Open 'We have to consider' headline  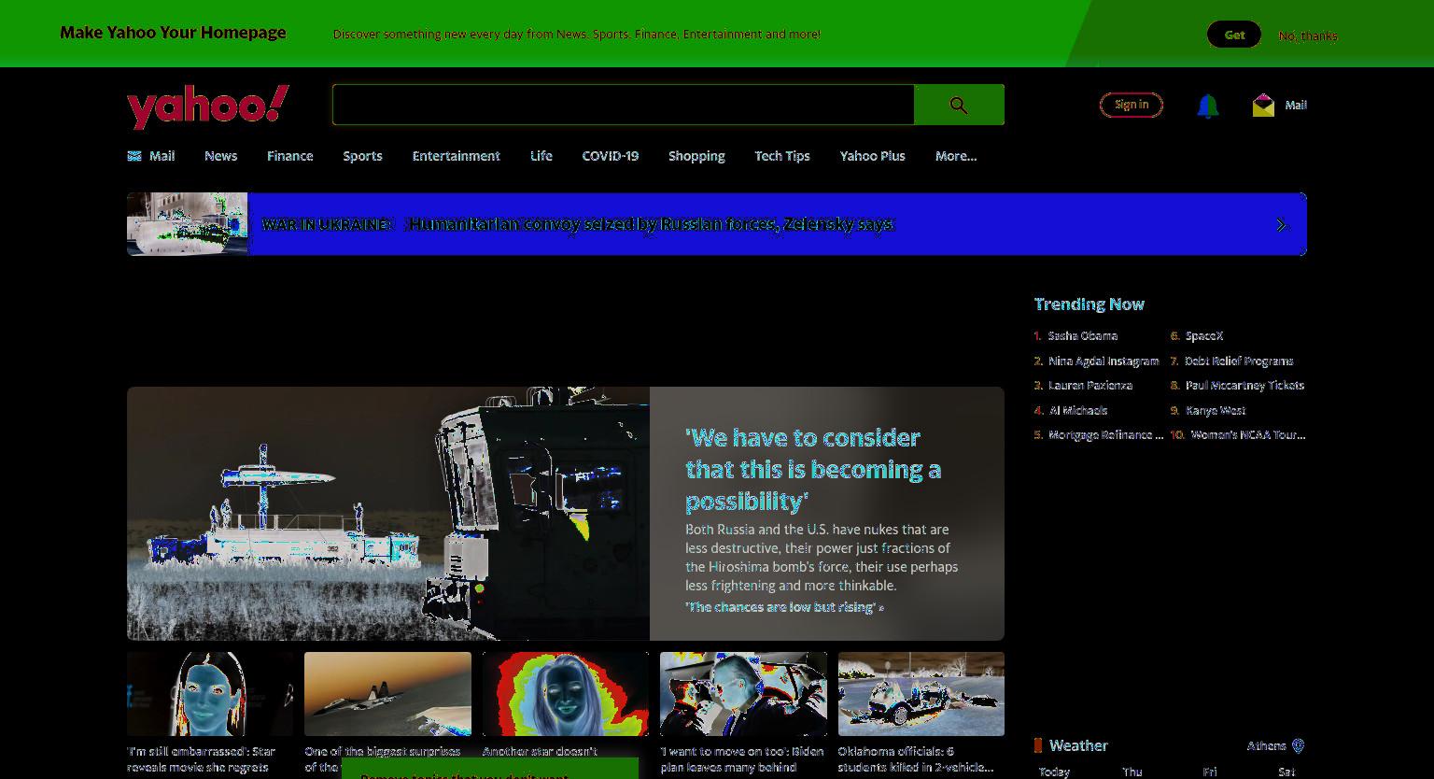click(x=813, y=469)
